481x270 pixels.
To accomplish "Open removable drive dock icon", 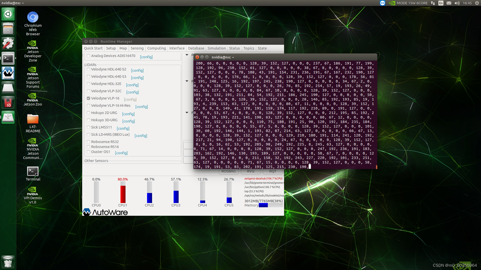I will pos(8,88).
